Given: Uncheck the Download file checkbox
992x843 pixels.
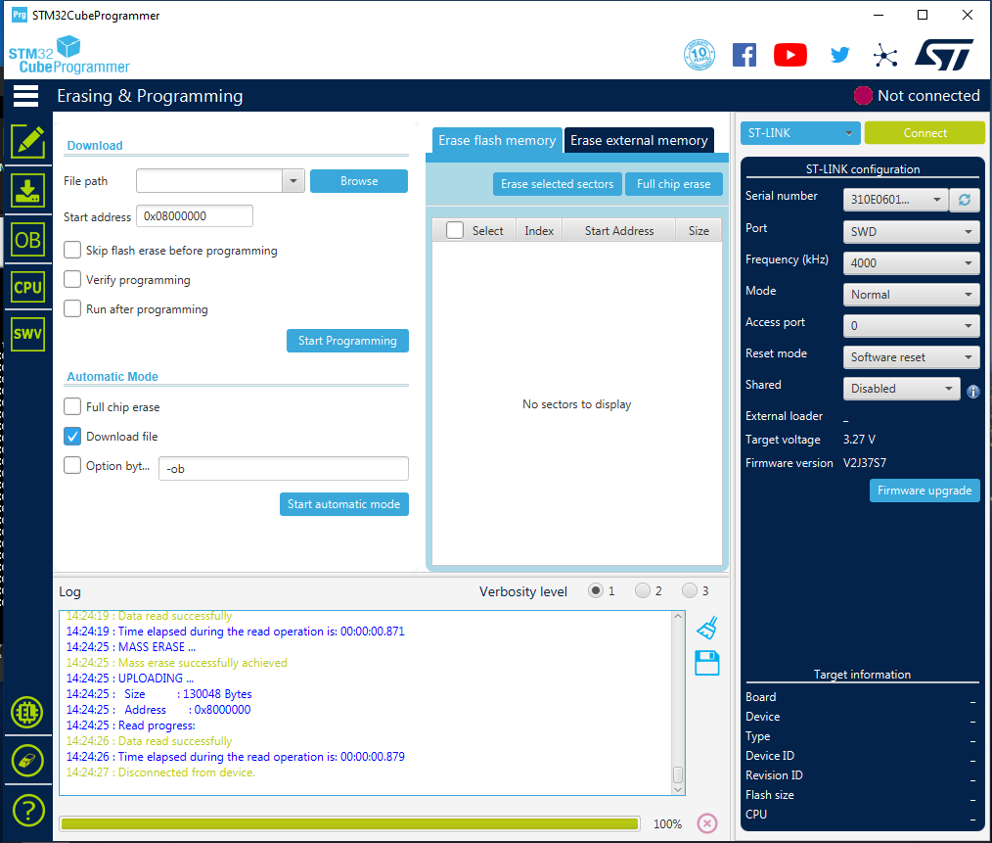Looking at the screenshot, I should (x=72, y=436).
